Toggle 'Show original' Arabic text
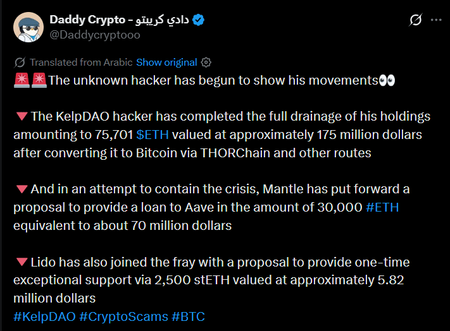The image size is (450, 331). (x=166, y=63)
